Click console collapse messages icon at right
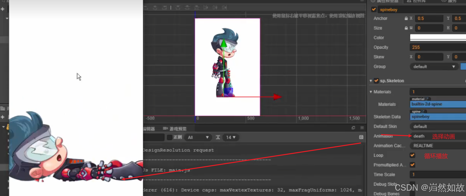 pos(361,137)
